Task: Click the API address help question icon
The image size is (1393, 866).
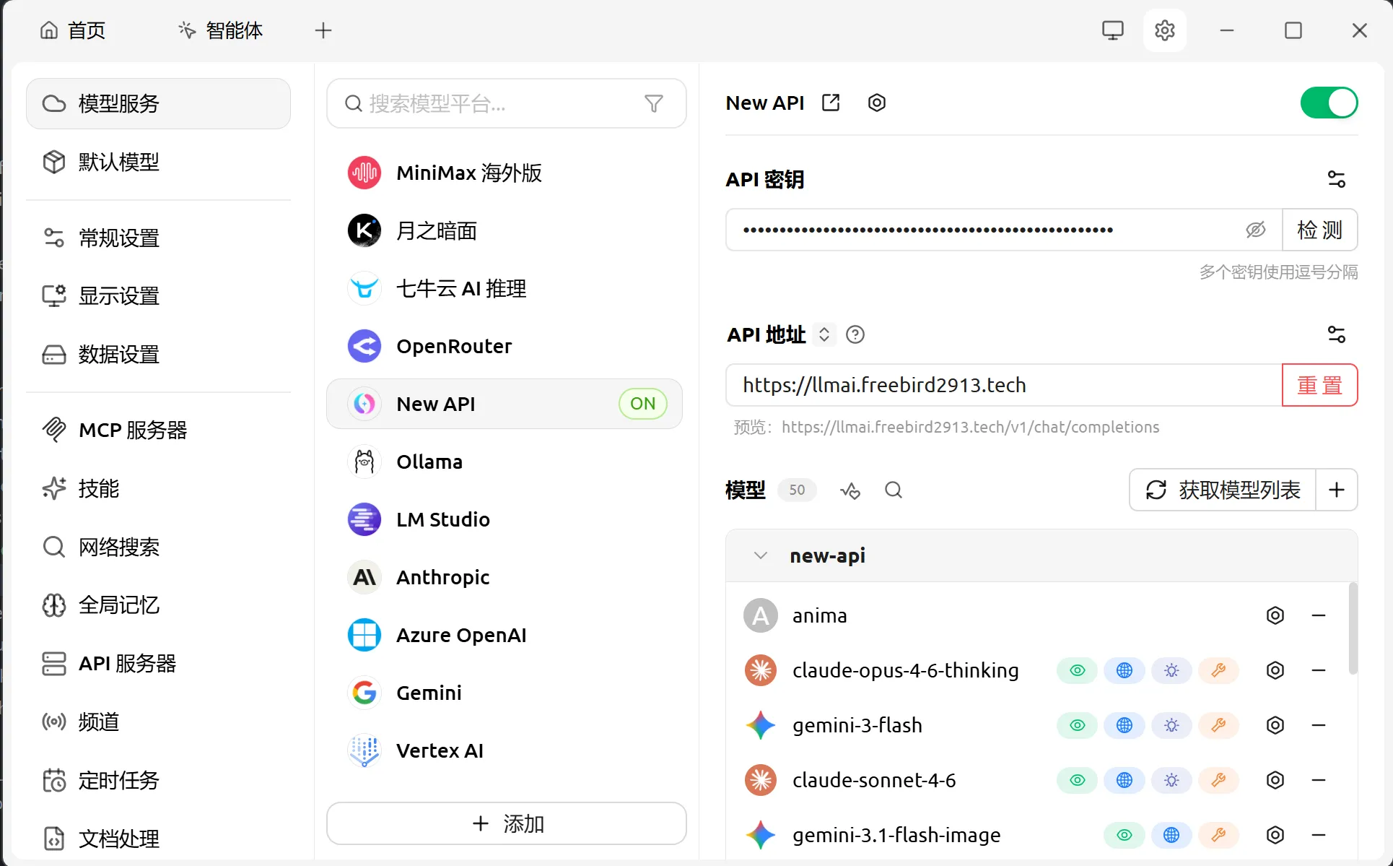Action: 855,334
